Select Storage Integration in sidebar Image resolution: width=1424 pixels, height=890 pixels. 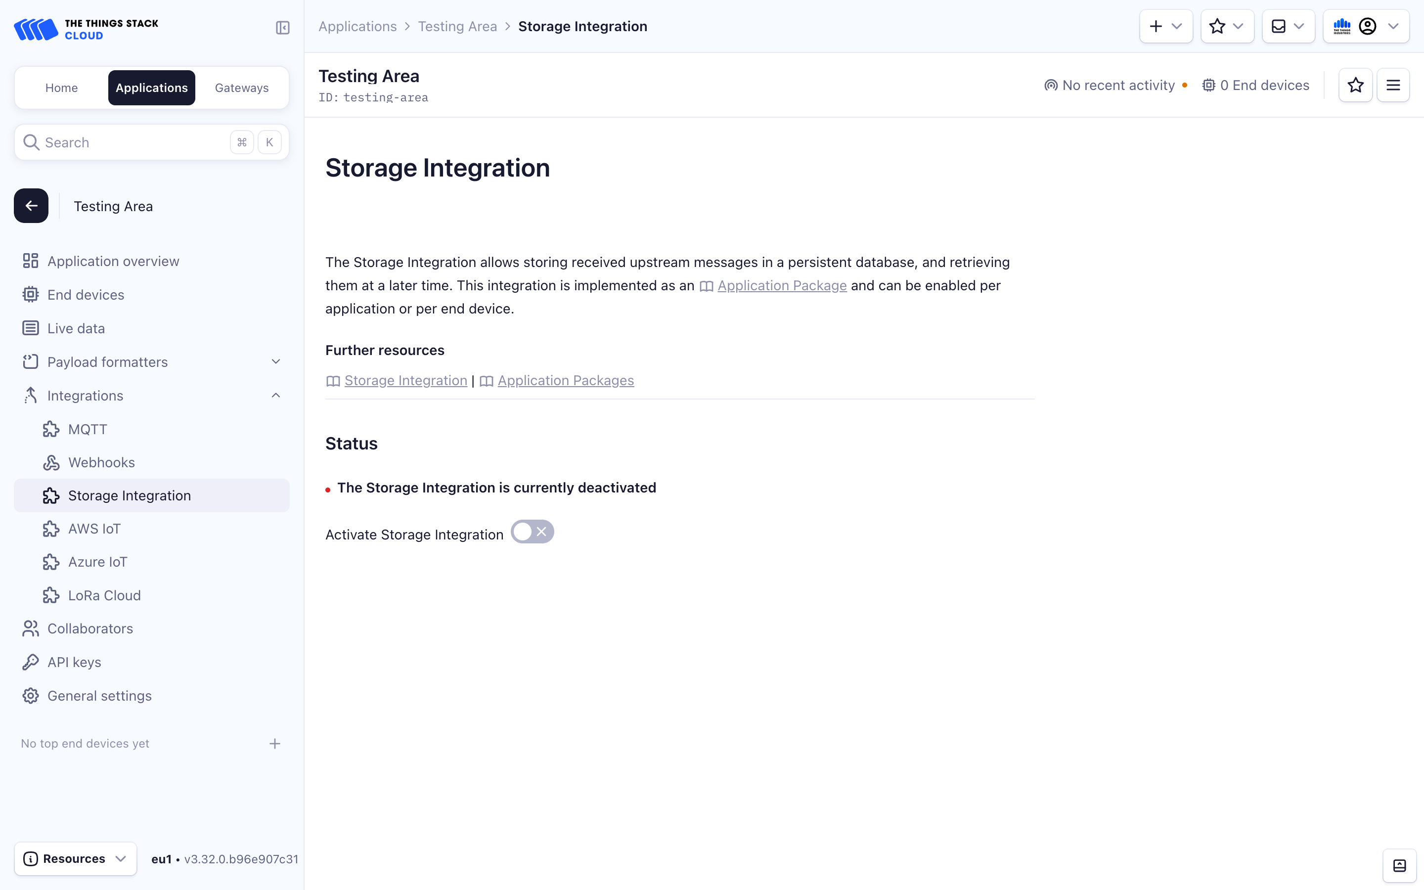tap(152, 495)
